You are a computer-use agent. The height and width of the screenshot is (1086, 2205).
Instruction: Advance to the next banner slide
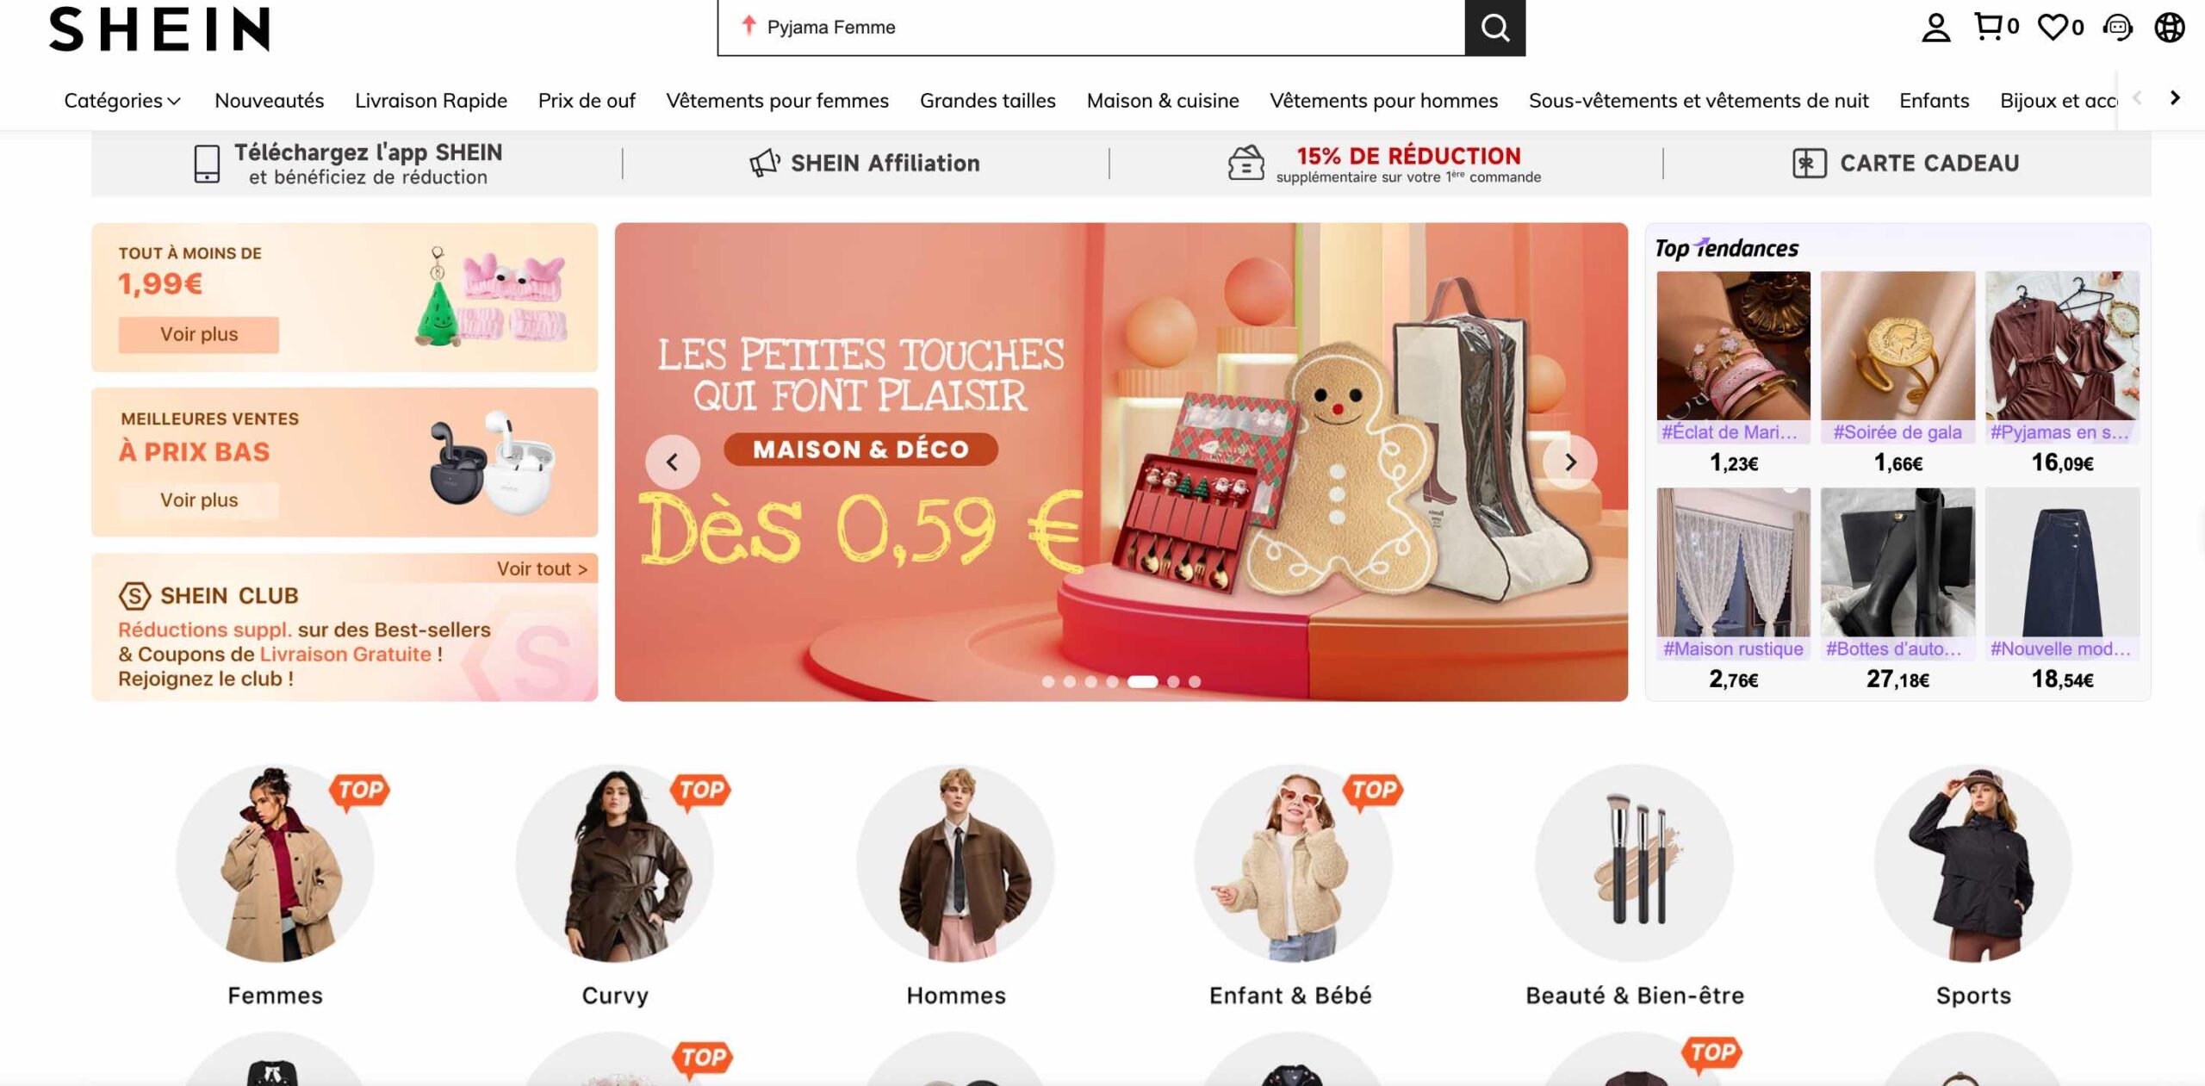coord(1570,462)
